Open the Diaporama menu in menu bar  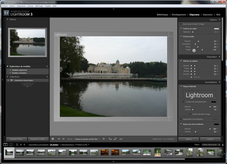pos(22,6)
